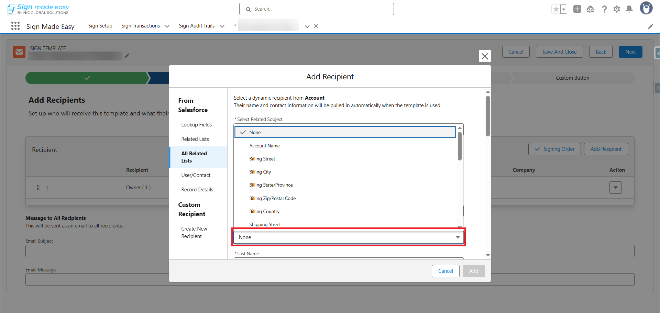The height and width of the screenshot is (313, 660).
Task: Click the template header Cancel button
Action: pos(516,52)
